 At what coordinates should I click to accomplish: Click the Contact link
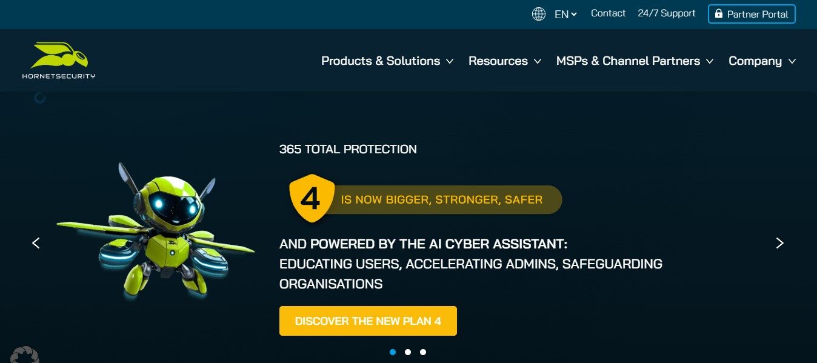click(609, 13)
